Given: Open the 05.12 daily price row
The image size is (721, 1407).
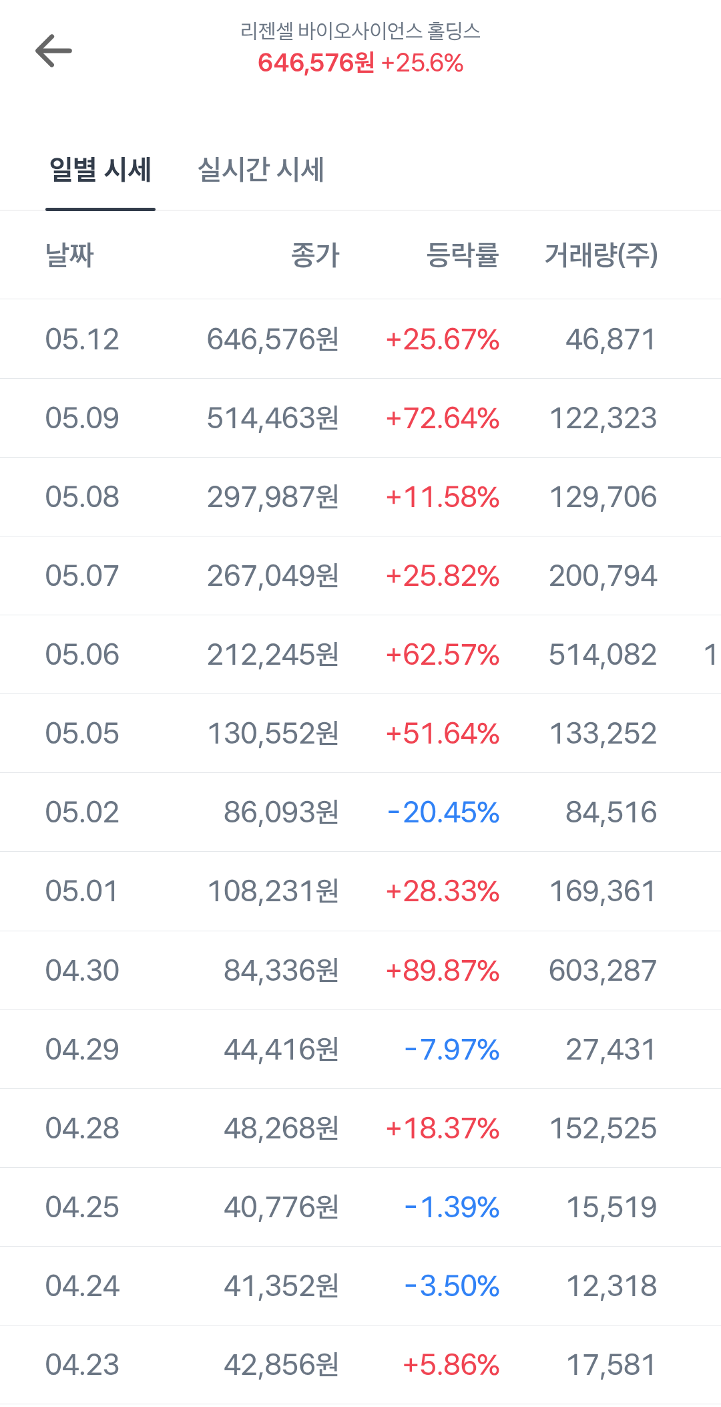Looking at the screenshot, I should [x=360, y=339].
